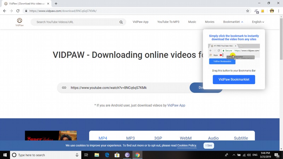
Task: Expand the Bookmarklet dropdown
Action: pos(233,22)
